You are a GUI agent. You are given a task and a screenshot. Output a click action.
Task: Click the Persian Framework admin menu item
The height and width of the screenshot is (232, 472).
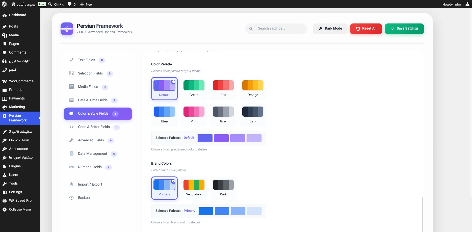pyautogui.click(x=20, y=118)
